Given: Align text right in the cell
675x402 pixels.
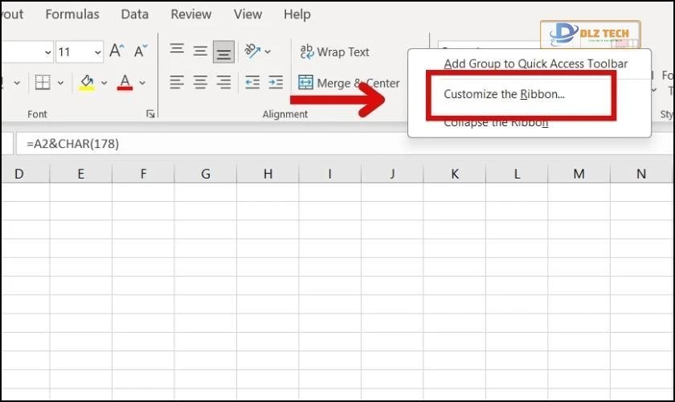Looking at the screenshot, I should point(223,83).
